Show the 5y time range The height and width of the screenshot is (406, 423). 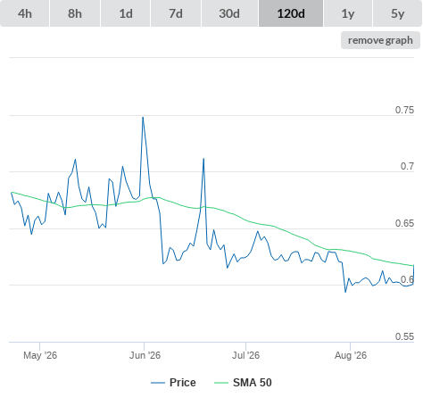pyautogui.click(x=397, y=13)
